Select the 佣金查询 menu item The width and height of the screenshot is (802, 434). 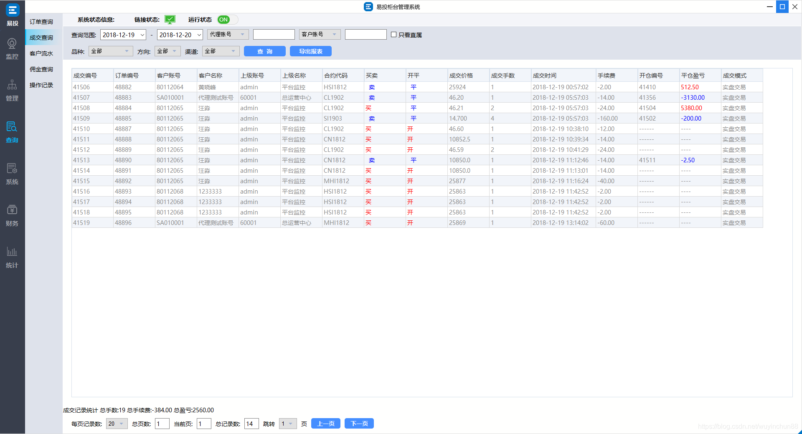(41, 69)
